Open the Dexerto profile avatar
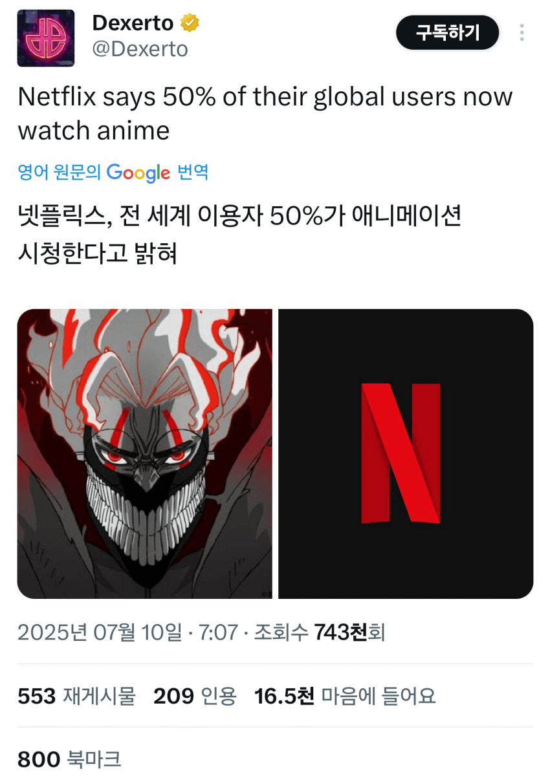Screen dimensions: 550x778 pos(45,38)
